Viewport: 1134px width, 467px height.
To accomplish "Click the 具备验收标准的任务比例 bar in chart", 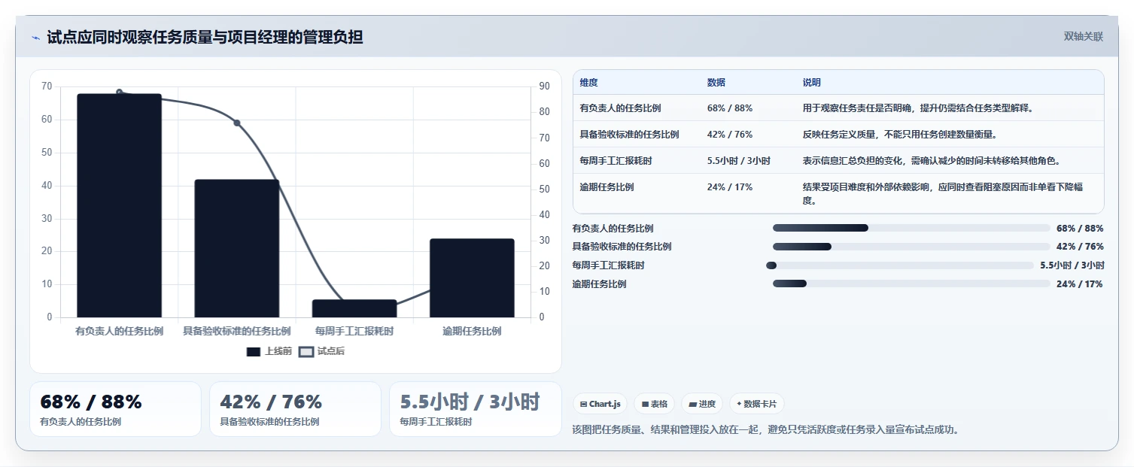I will tap(237, 248).
